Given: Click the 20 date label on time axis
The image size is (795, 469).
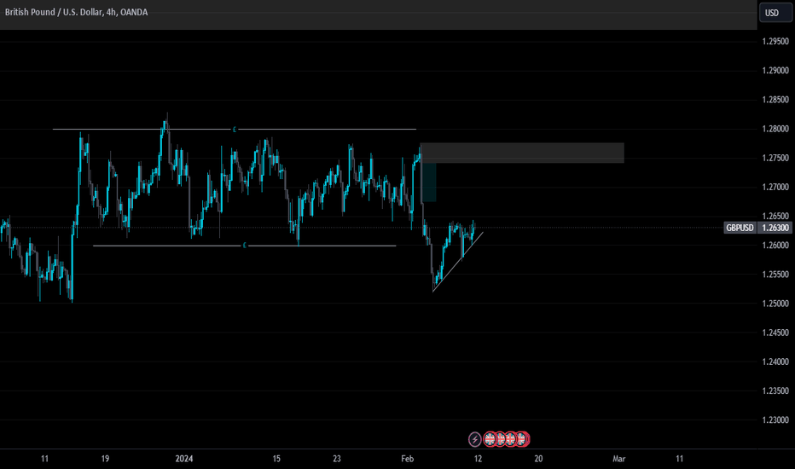Looking at the screenshot, I should pos(538,459).
